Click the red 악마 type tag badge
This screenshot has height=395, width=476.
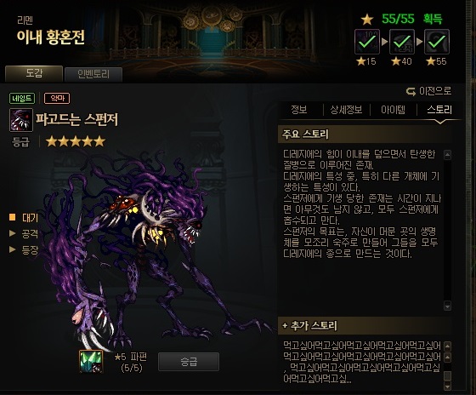tap(57, 98)
